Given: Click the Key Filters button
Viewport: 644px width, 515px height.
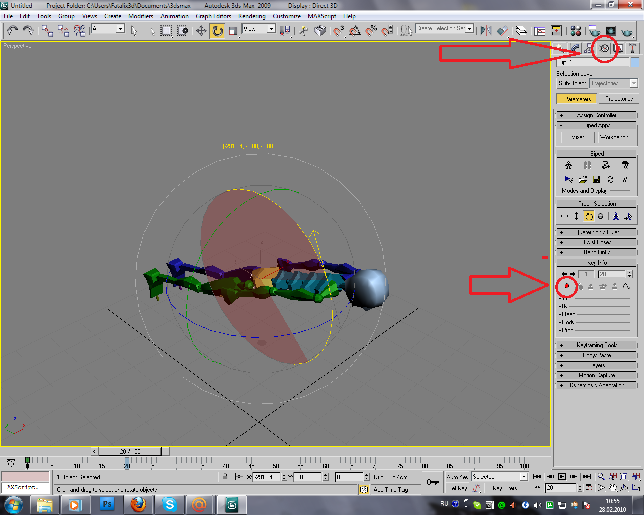Looking at the screenshot, I should click(506, 488).
